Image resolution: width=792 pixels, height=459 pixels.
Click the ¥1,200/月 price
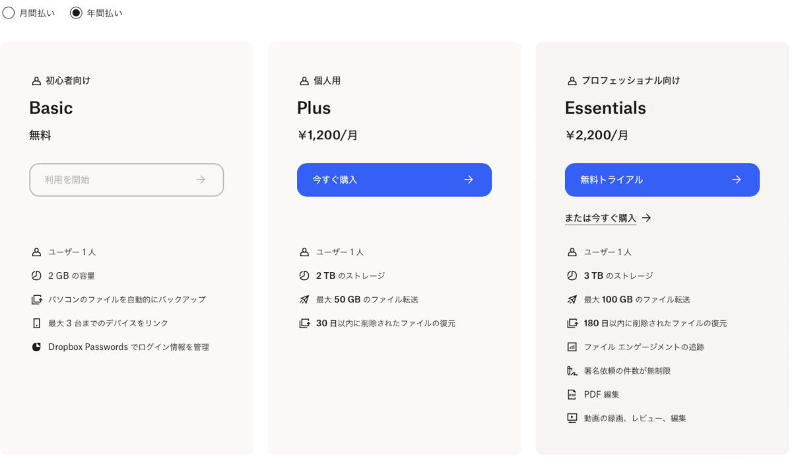tap(328, 135)
